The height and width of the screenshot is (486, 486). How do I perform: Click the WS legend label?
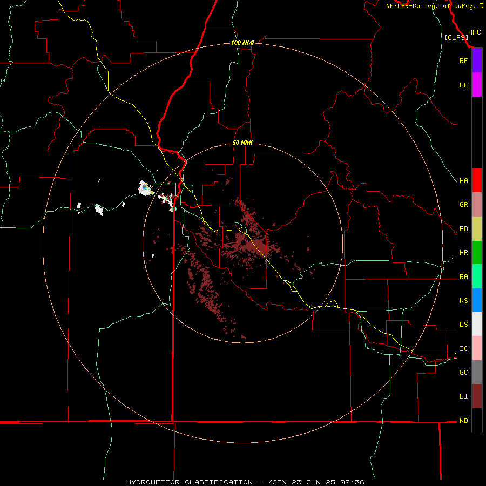tap(463, 300)
